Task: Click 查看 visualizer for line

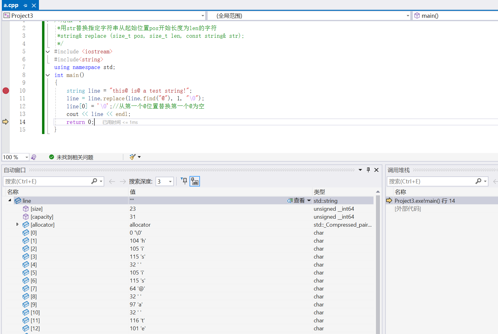Action: click(296, 201)
